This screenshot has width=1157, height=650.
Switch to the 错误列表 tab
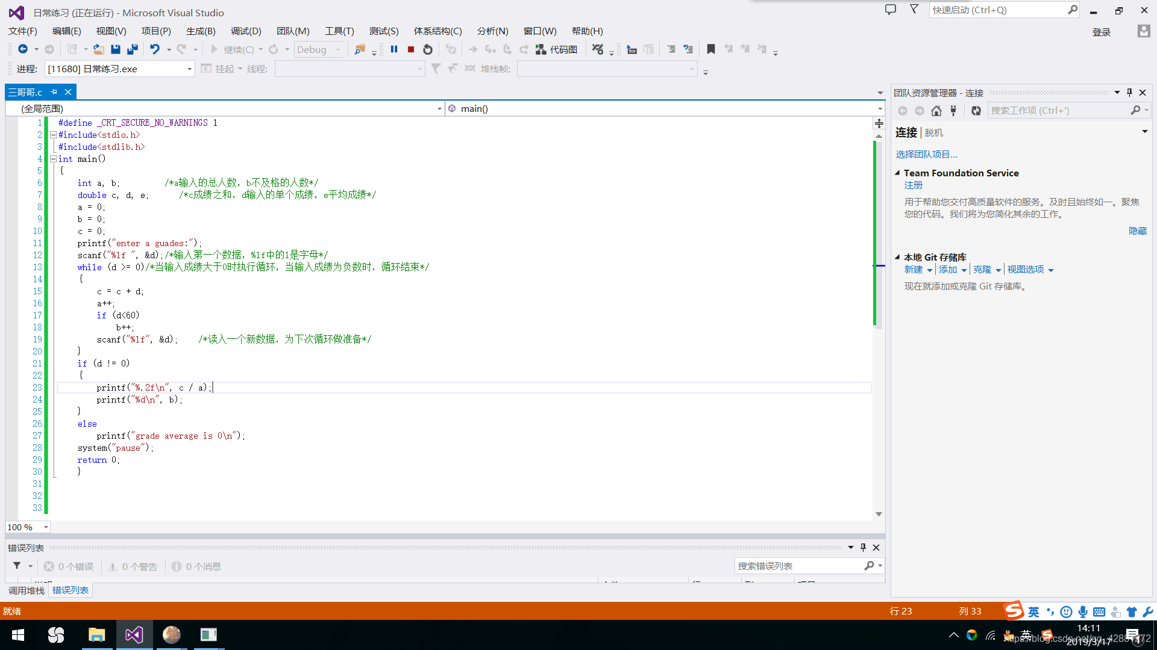[71, 590]
